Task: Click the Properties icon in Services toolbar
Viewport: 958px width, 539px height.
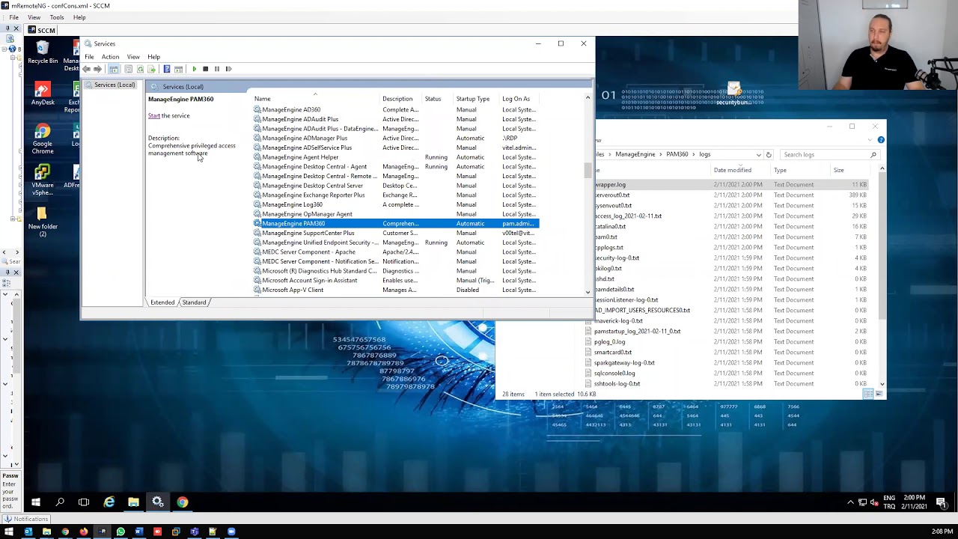Action: (128, 69)
